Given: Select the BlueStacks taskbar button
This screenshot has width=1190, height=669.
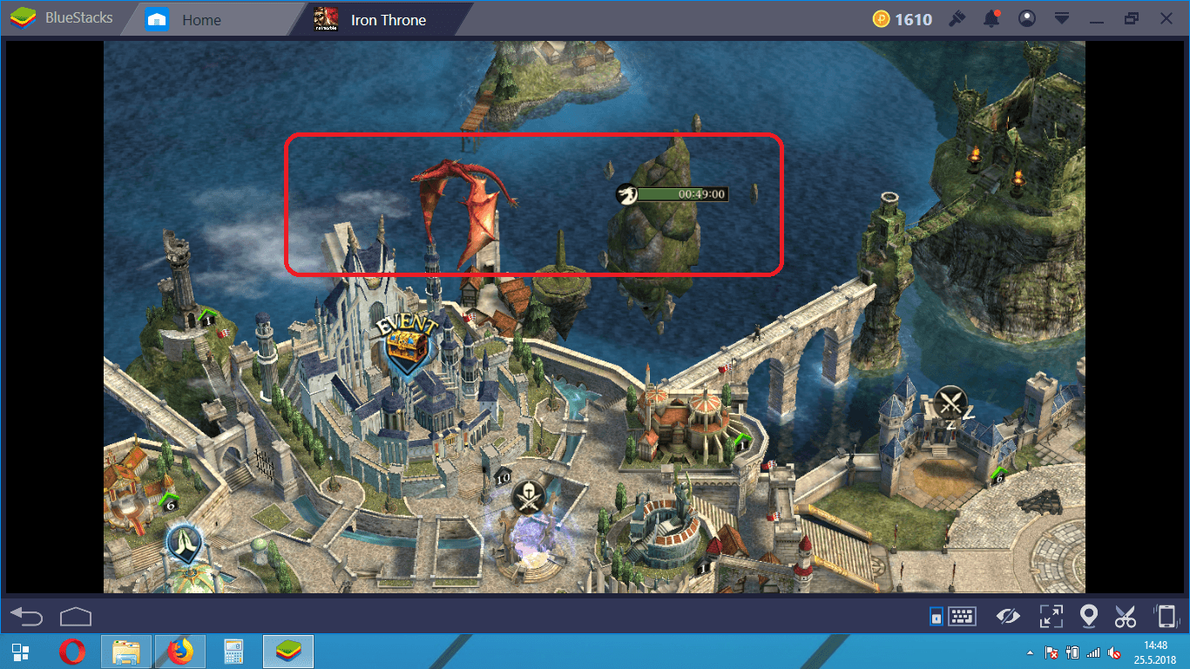Looking at the screenshot, I should pyautogui.click(x=288, y=652).
